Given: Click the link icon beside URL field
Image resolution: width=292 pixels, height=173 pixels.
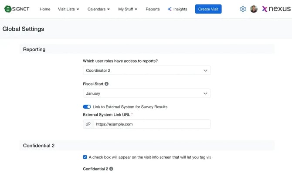Looking at the screenshot, I should click(x=88, y=124).
